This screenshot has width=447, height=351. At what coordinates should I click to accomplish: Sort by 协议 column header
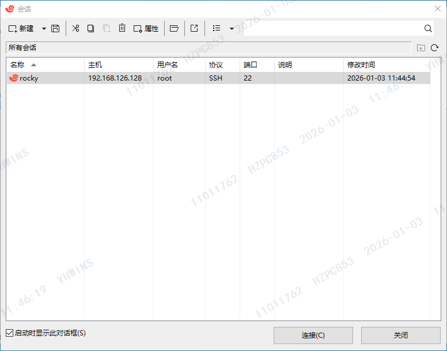coord(223,64)
